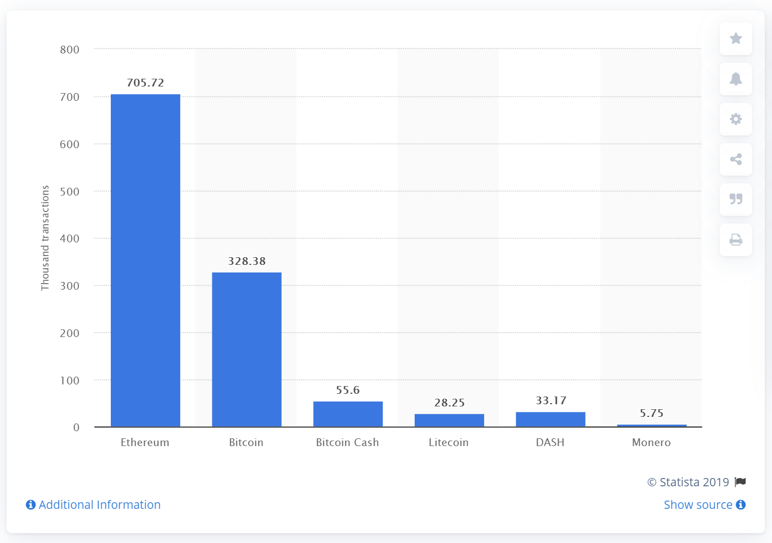Select the Ethereum bar in the chart
Image resolution: width=772 pixels, height=543 pixels.
point(145,259)
